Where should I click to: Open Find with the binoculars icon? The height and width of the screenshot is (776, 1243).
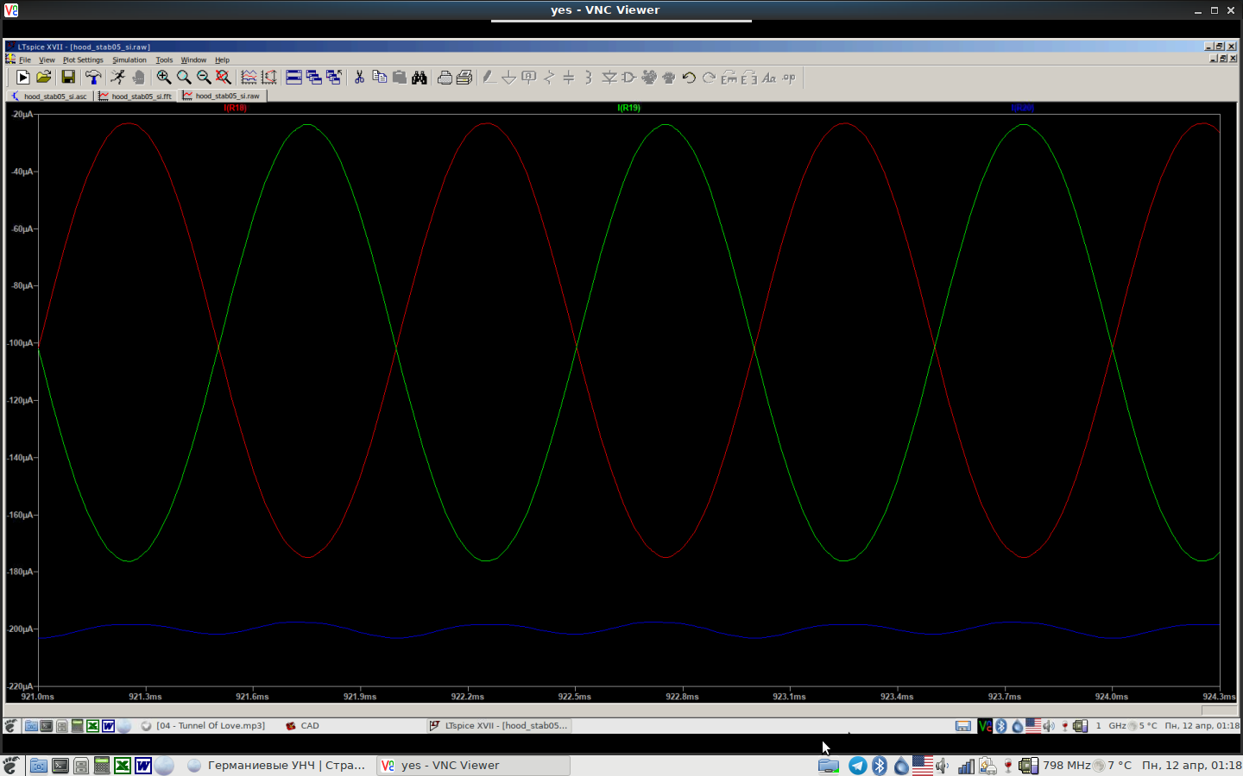click(420, 78)
